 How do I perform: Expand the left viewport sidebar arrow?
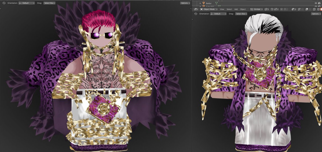[190, 8]
